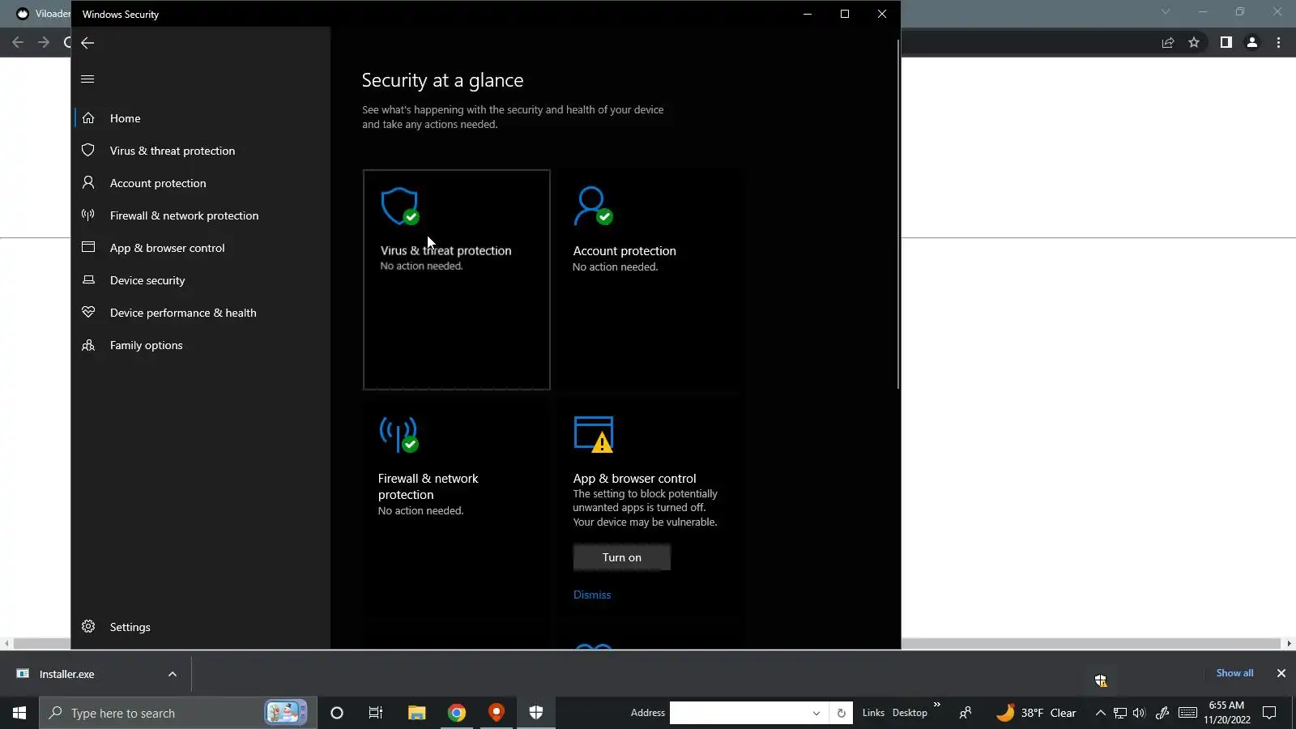Image resolution: width=1296 pixels, height=729 pixels.
Task: Open File Explorer from the taskbar
Action: tap(416, 713)
